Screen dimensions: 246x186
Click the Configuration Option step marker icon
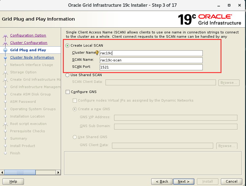click(x=5, y=35)
